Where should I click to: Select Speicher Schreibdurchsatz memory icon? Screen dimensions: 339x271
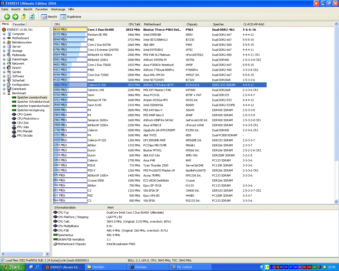point(14,102)
